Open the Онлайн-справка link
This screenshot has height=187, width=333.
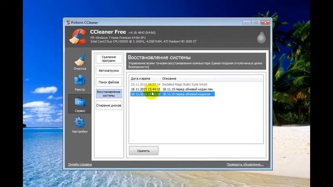pyautogui.click(x=80, y=164)
